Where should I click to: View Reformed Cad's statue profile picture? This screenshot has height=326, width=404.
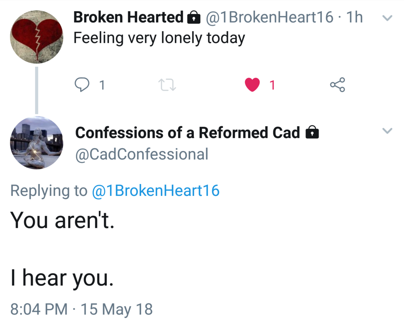tap(37, 143)
